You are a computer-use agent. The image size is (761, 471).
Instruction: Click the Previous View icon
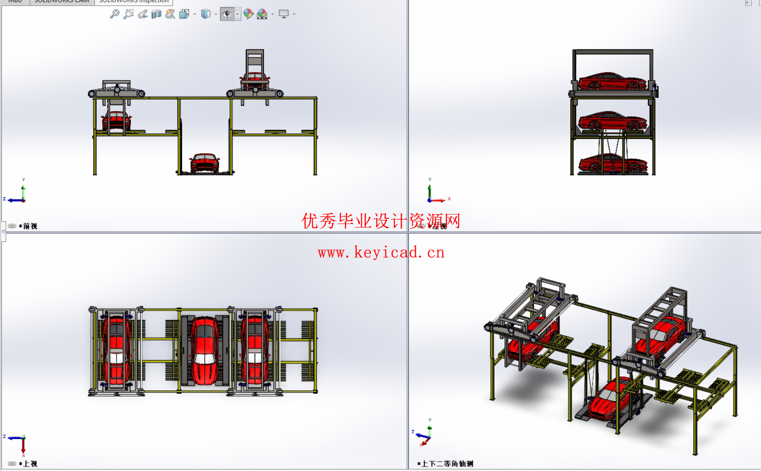click(x=143, y=14)
